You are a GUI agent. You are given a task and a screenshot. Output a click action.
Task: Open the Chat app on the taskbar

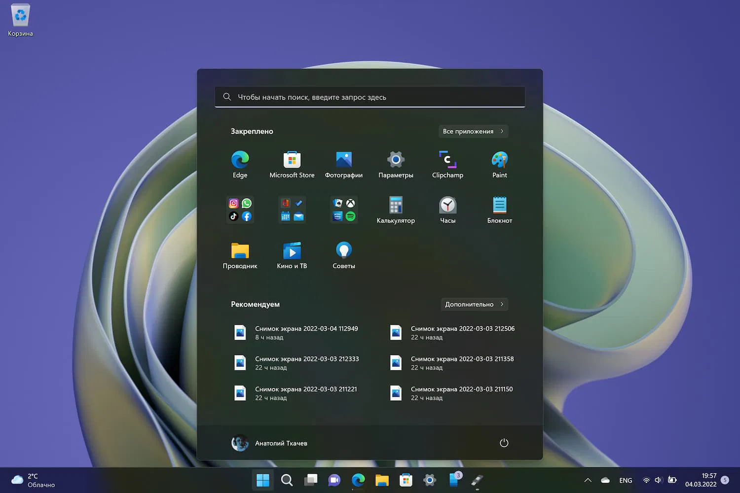(334, 480)
